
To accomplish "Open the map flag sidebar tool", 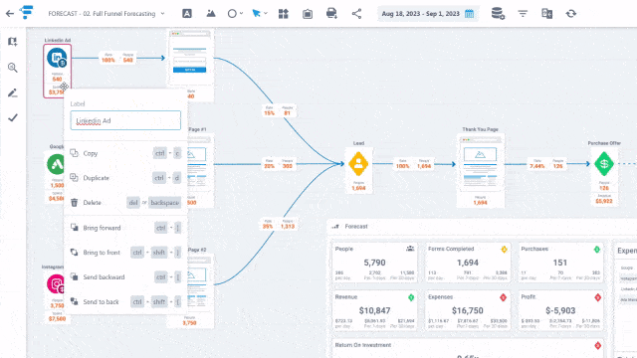I will (x=13, y=42).
